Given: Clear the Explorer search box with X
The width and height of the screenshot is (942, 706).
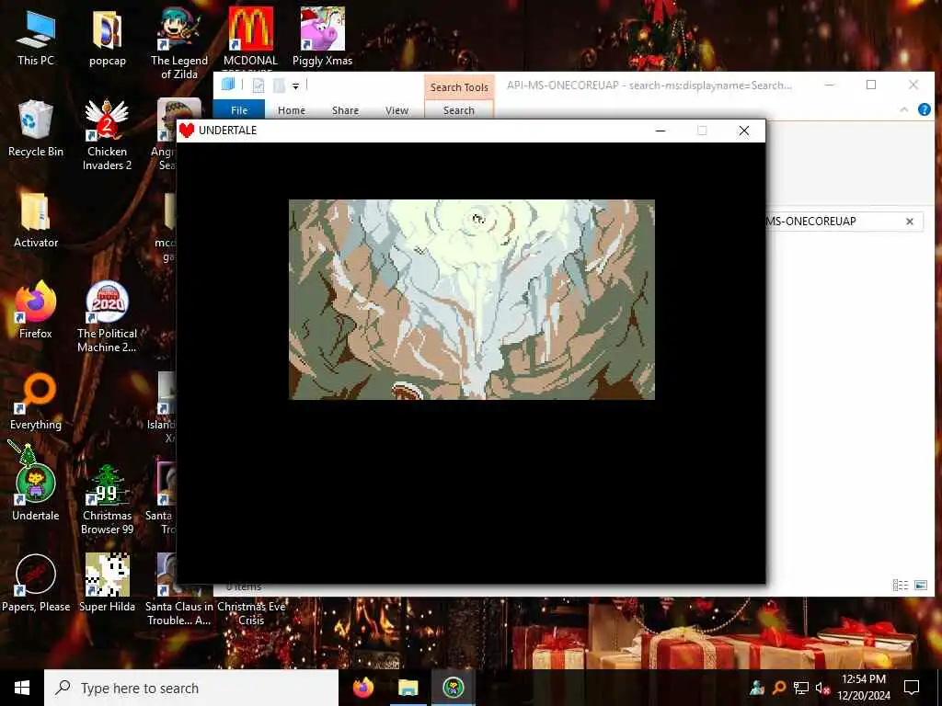Looking at the screenshot, I should (x=910, y=222).
